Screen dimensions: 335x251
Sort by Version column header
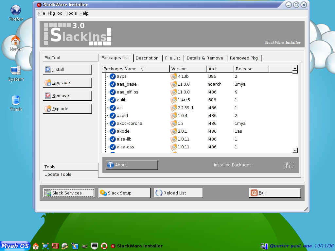188,69
